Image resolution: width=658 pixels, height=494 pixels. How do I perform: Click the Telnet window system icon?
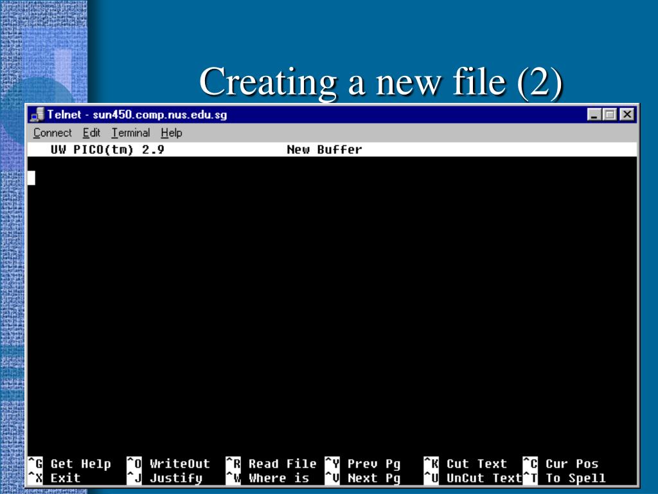[x=37, y=114]
